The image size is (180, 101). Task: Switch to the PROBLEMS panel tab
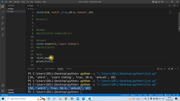coord(31,69)
